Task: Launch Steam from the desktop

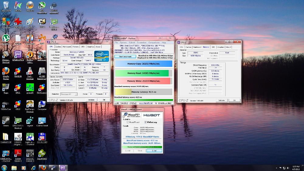Action: (x=6, y=121)
